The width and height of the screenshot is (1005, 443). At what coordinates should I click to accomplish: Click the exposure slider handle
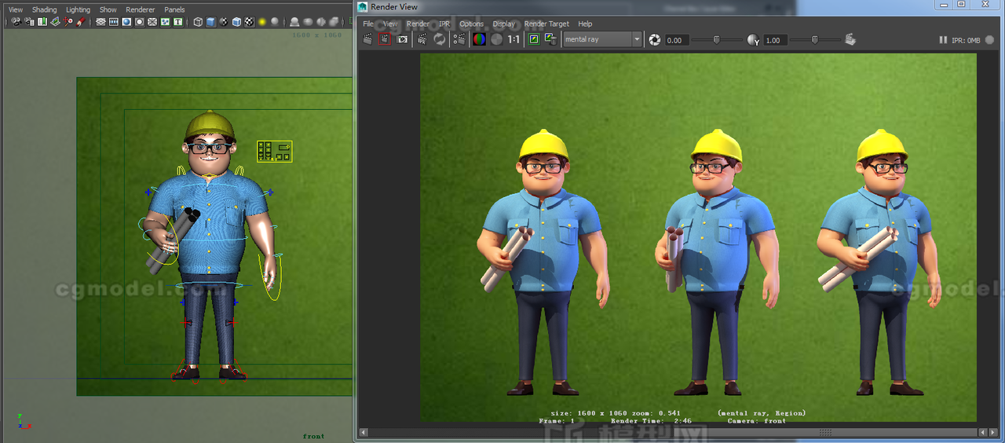tap(716, 39)
